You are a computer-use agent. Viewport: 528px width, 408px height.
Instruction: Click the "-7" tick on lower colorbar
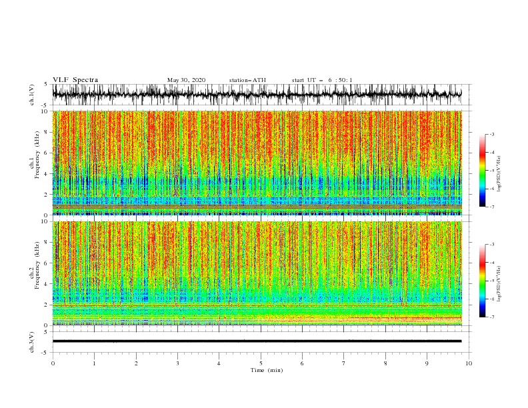coord(491,317)
